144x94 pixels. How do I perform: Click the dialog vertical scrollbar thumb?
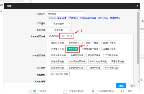[138, 38]
